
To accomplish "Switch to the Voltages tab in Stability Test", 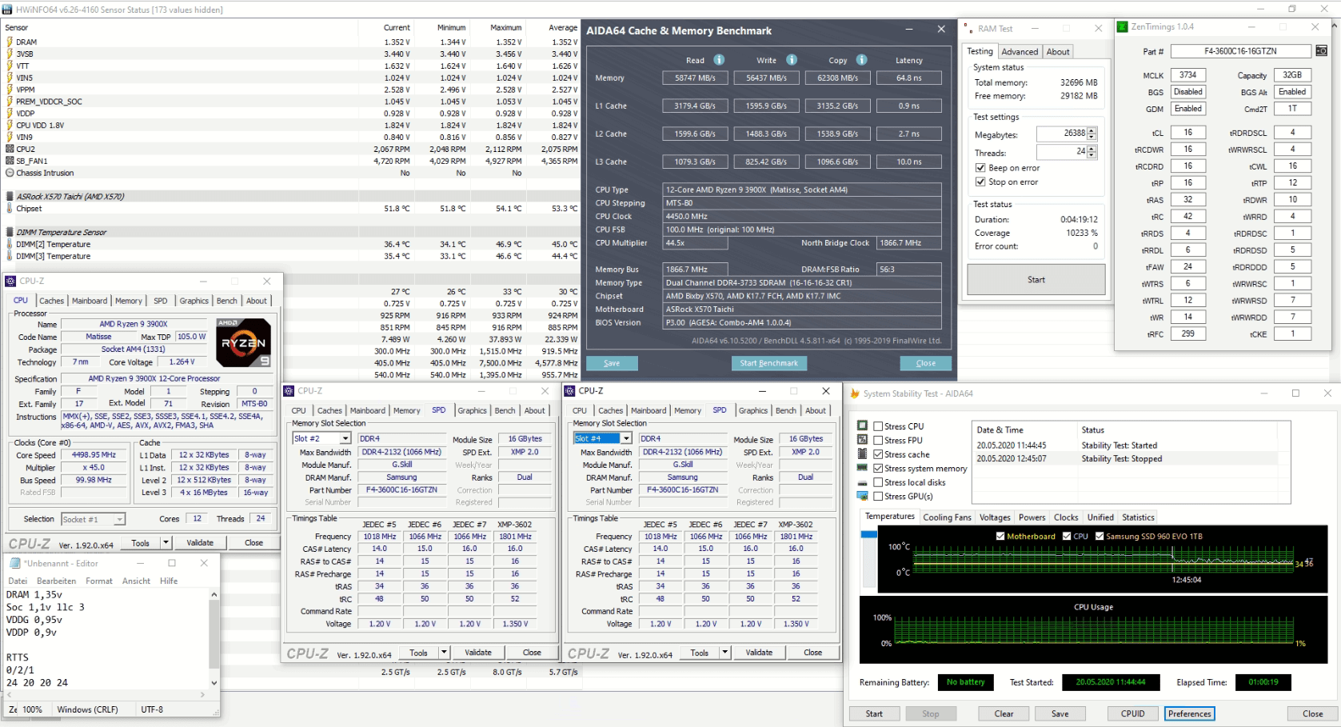I will tap(995, 517).
